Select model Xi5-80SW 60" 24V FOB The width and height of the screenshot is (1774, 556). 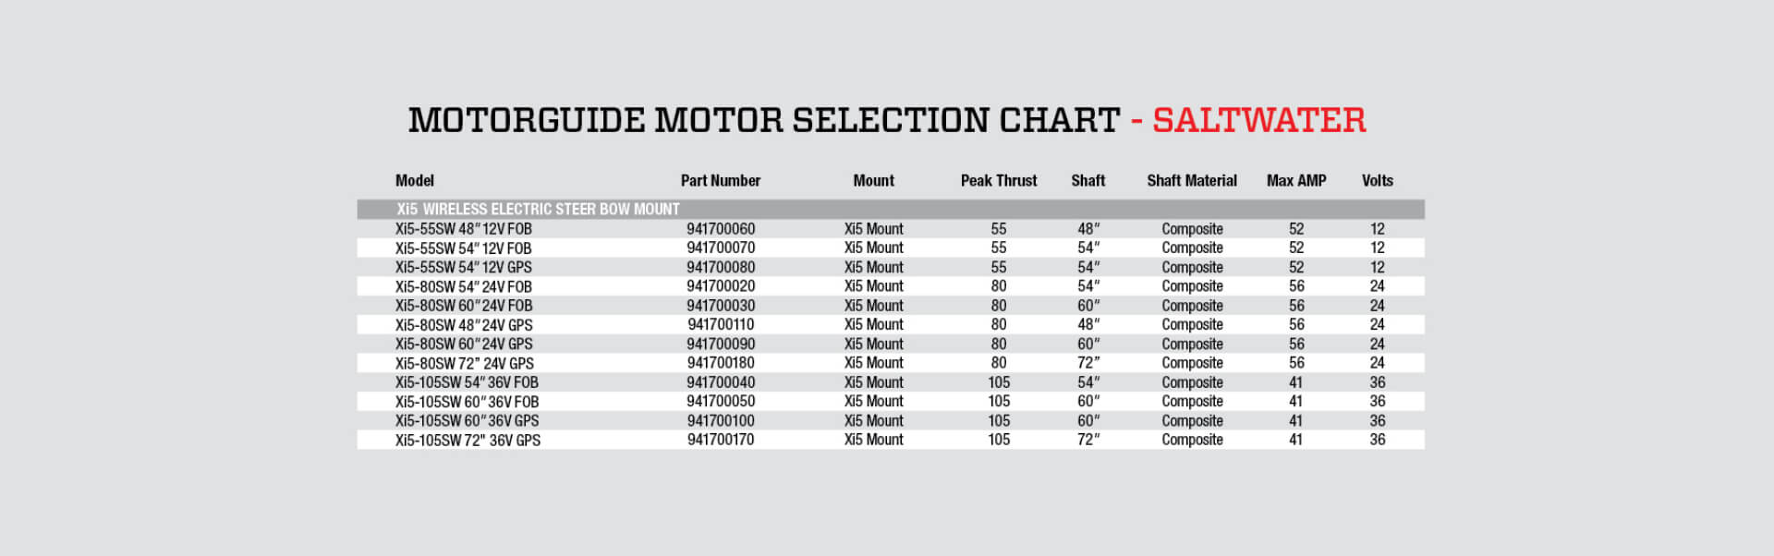pos(464,306)
